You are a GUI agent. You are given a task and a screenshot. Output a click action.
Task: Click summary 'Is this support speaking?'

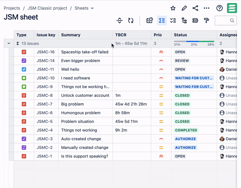click(x=85, y=156)
